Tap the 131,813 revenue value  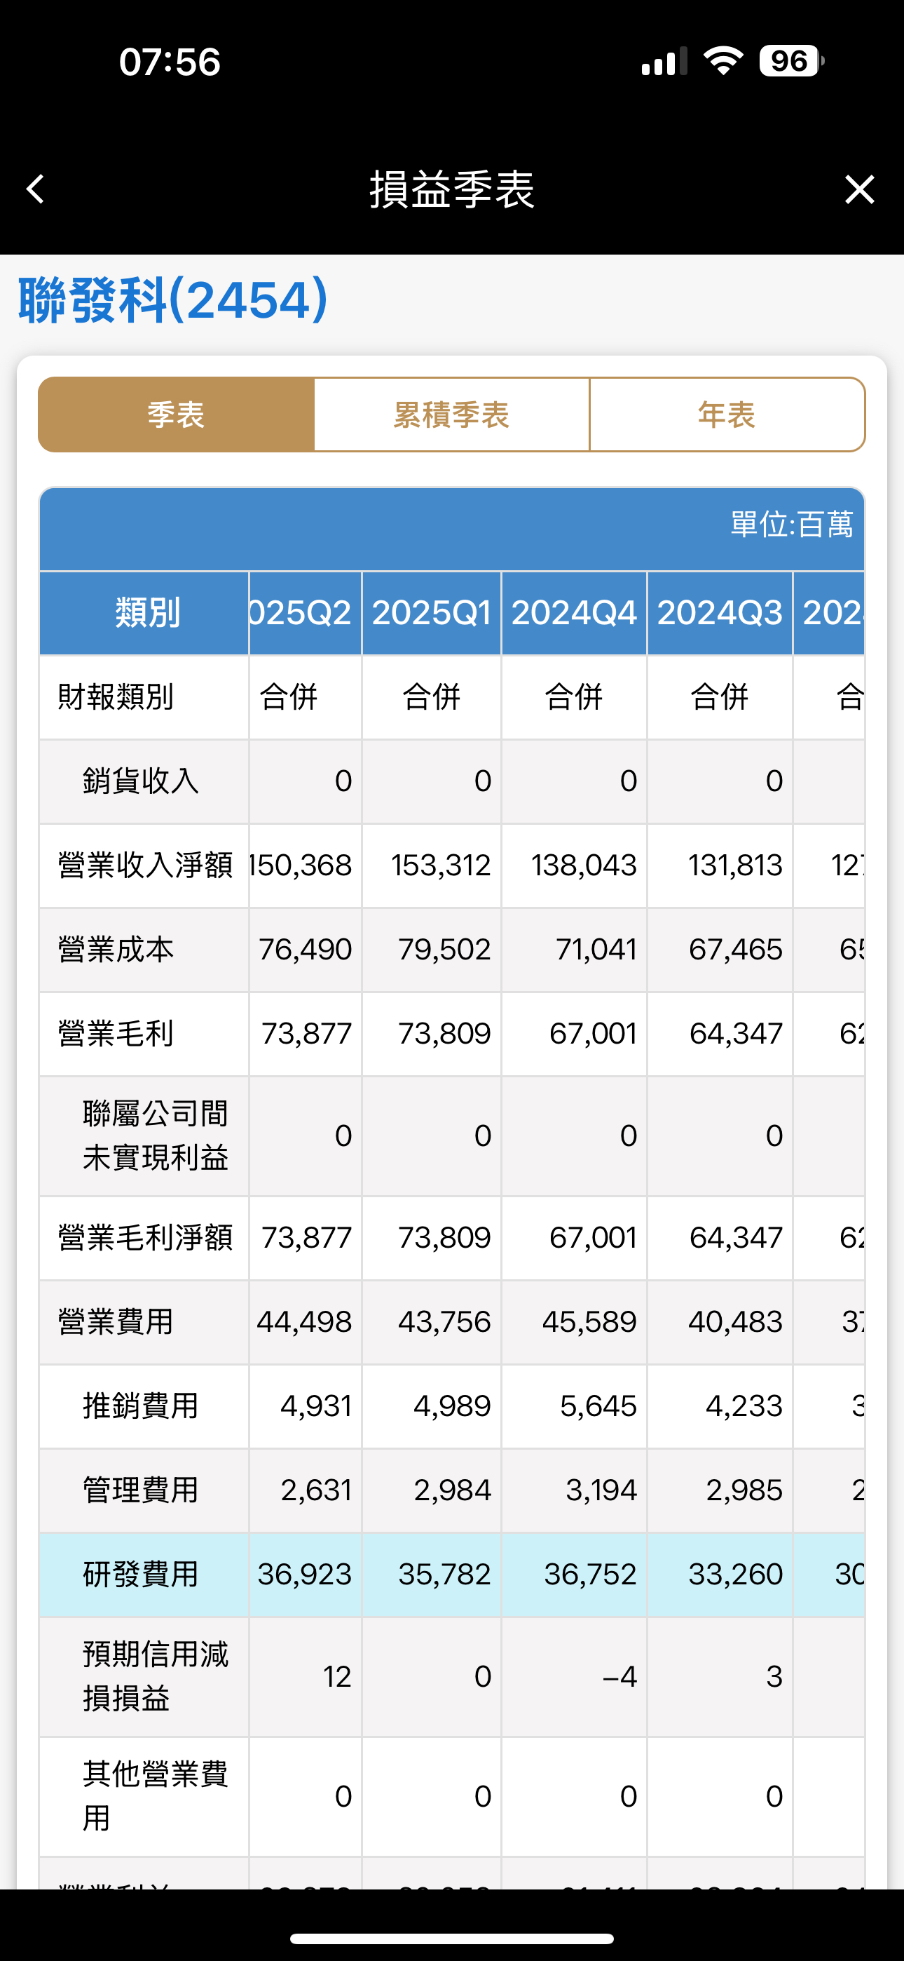tap(736, 865)
